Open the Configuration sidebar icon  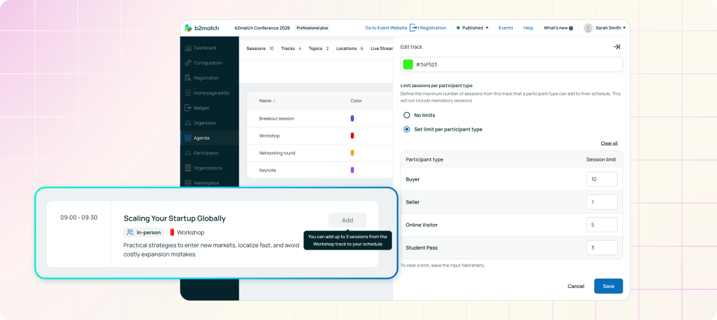tap(188, 63)
